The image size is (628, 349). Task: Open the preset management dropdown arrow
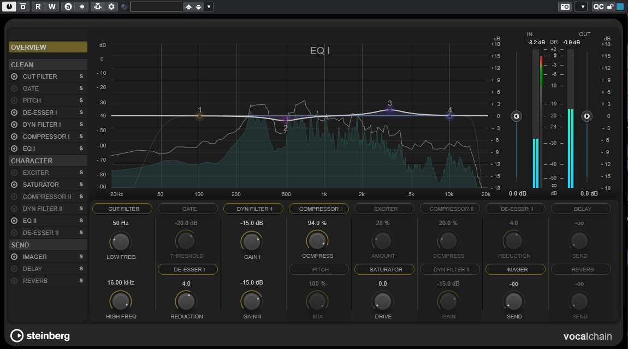pos(209,7)
